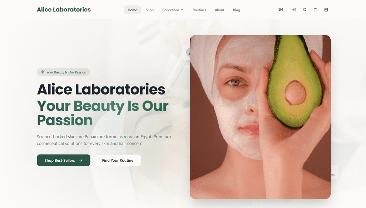The height and width of the screenshot is (208, 366).
Task: Click the Your Beauty Is Our Passion badge
Action: pos(64,72)
